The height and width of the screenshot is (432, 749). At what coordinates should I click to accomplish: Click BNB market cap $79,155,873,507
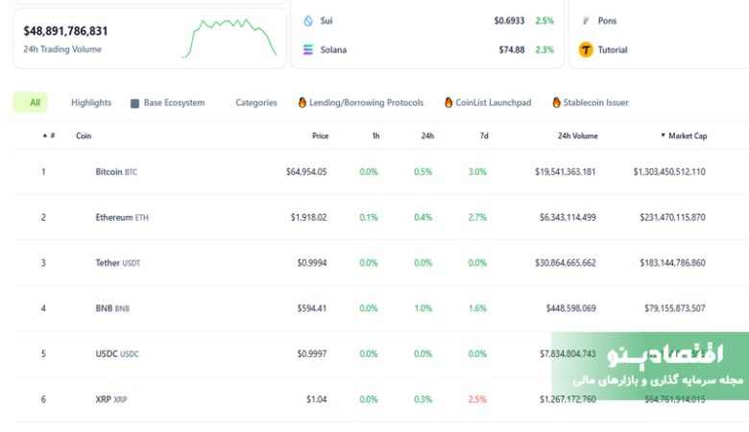coord(674,308)
